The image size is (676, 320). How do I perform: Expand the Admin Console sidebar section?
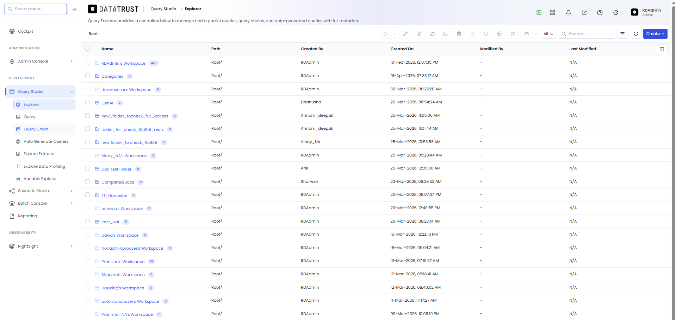pyautogui.click(x=41, y=61)
